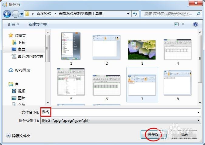The width and height of the screenshot is (205, 145).
Task: Click the Forward navigation arrow
Action: [15, 14]
